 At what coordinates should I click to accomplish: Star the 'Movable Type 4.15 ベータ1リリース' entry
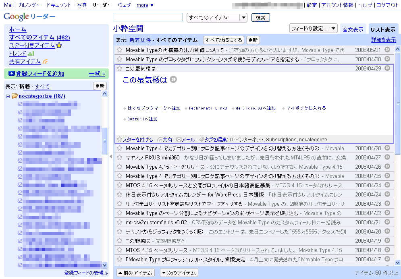(119, 167)
